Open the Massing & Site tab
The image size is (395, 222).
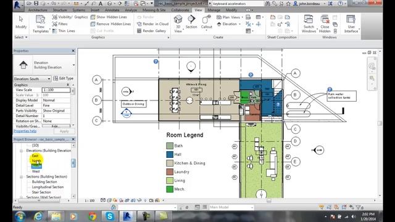pyautogui.click(x=154, y=10)
